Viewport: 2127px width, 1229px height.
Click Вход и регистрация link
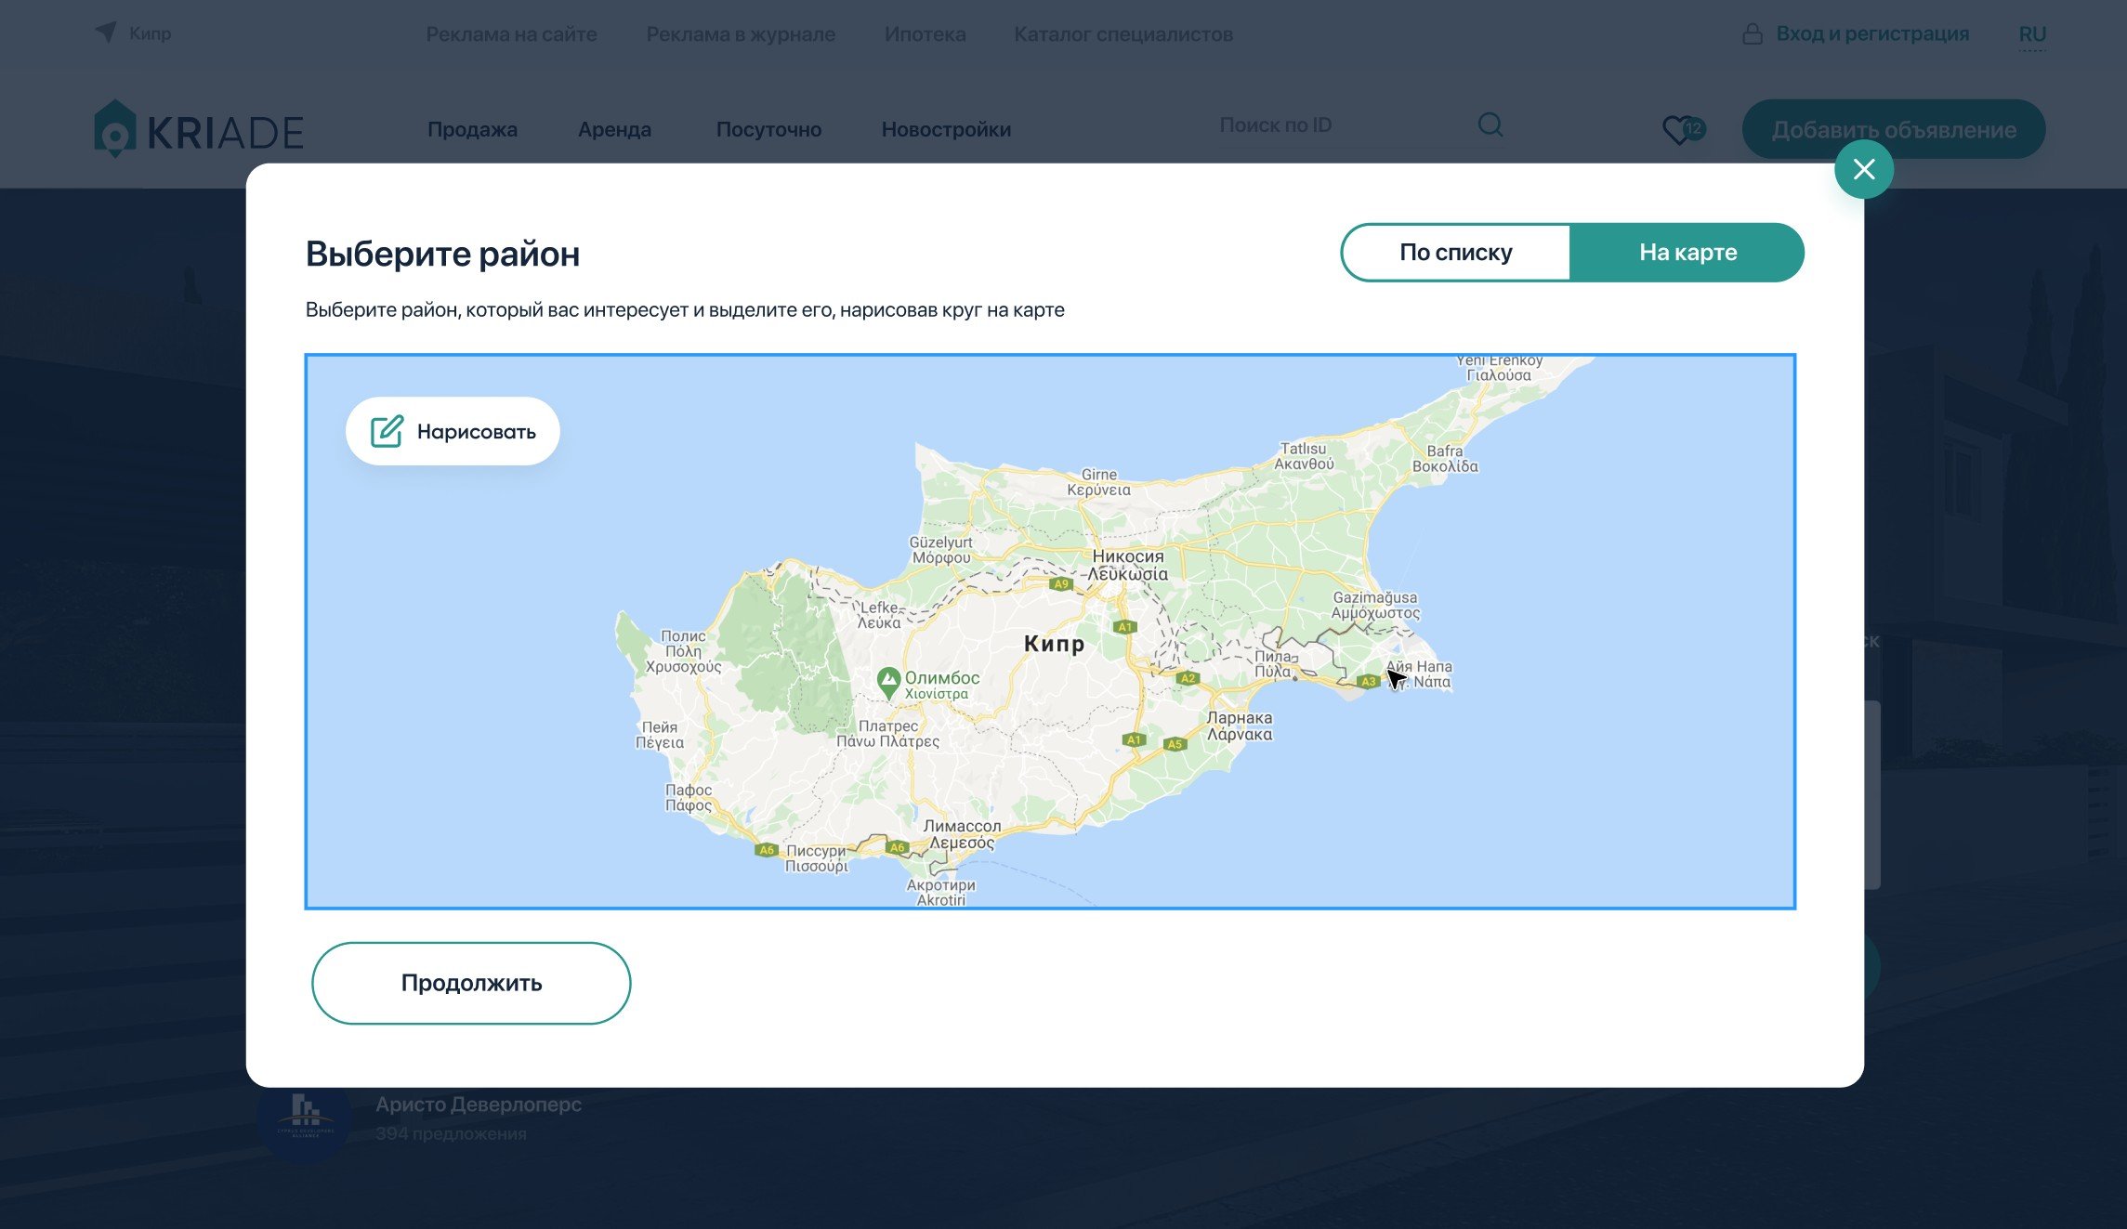(1871, 34)
